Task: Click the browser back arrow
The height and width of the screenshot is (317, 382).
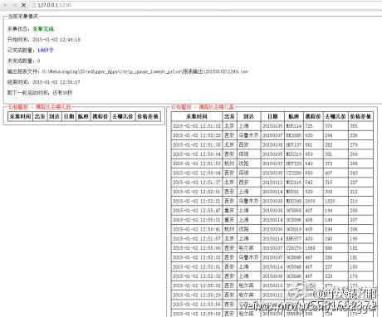Action: tap(5, 5)
